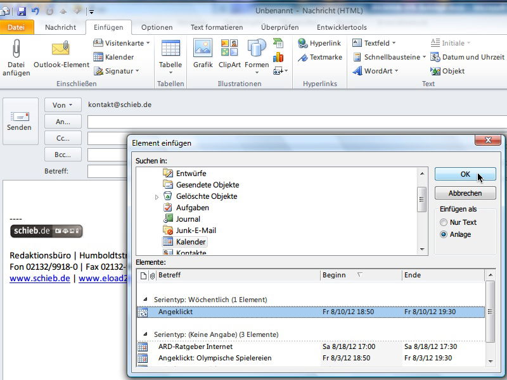
Task: Open the Datei tab
Action: point(16,27)
